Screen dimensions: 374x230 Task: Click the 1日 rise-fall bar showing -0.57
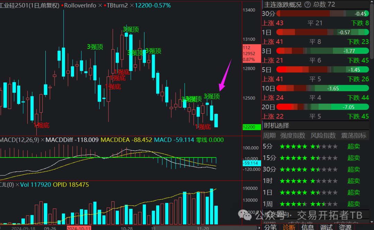pos(322,32)
